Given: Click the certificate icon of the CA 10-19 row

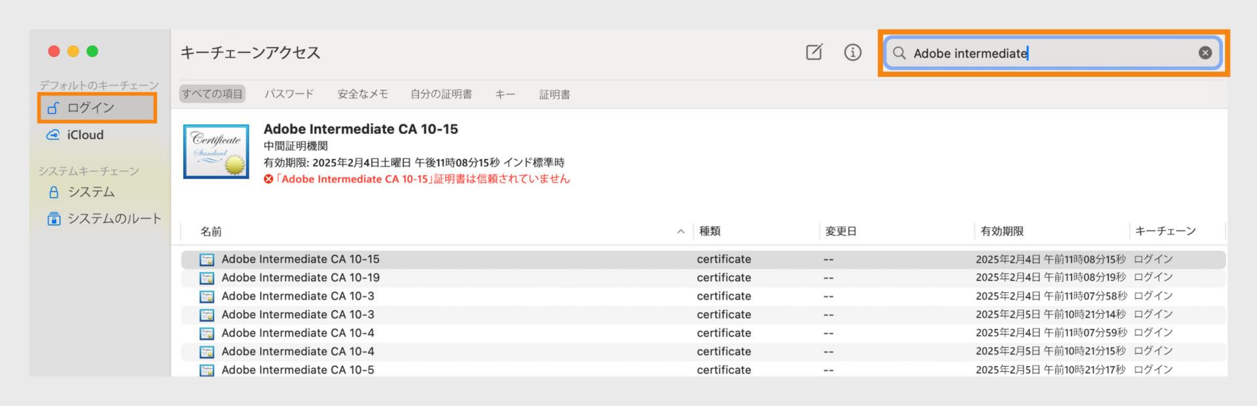Looking at the screenshot, I should pyautogui.click(x=207, y=278).
